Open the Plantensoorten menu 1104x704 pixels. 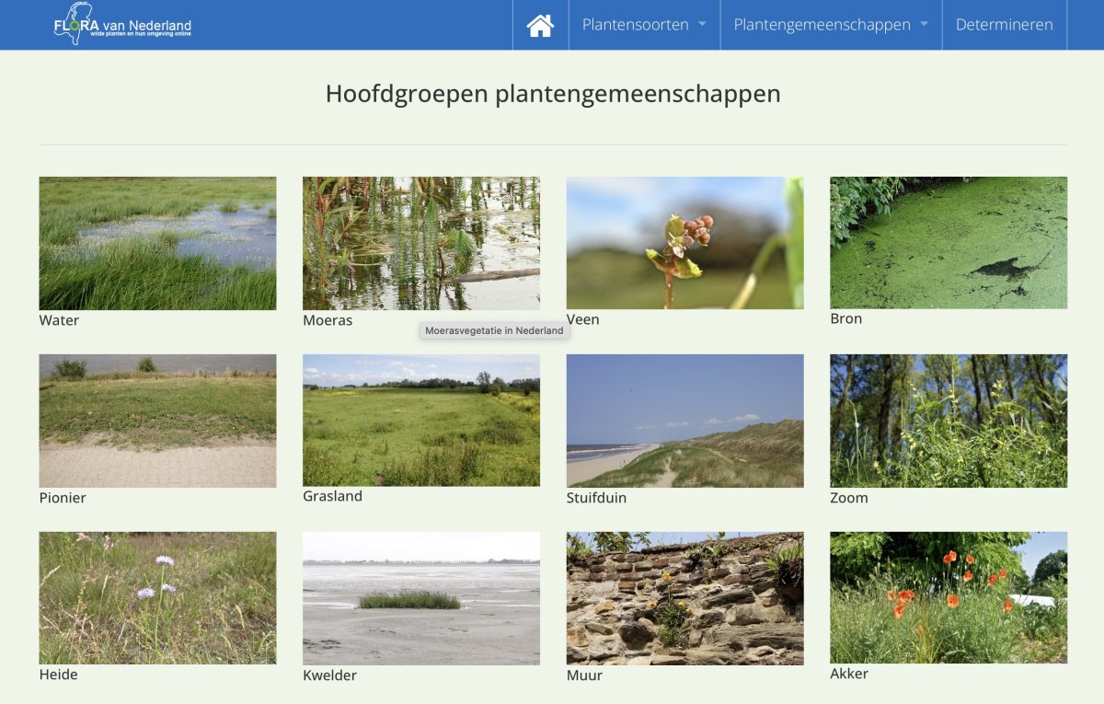[x=635, y=25]
